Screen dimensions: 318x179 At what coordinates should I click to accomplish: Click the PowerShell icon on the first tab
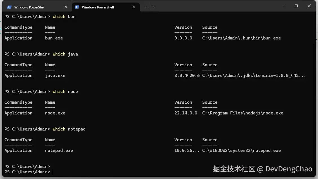[9, 7]
